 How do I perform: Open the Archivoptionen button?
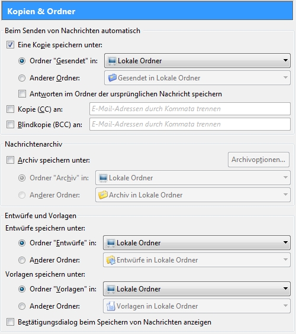coord(259,160)
